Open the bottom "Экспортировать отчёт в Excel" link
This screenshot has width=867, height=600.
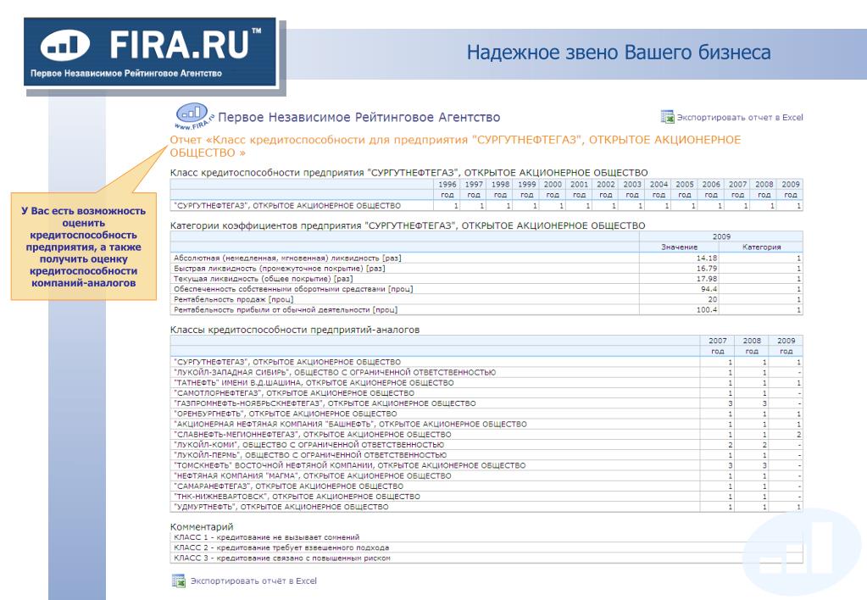pos(253,581)
